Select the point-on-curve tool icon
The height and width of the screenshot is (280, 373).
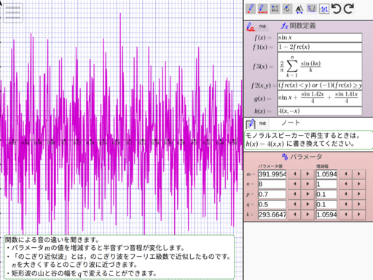point(287,9)
